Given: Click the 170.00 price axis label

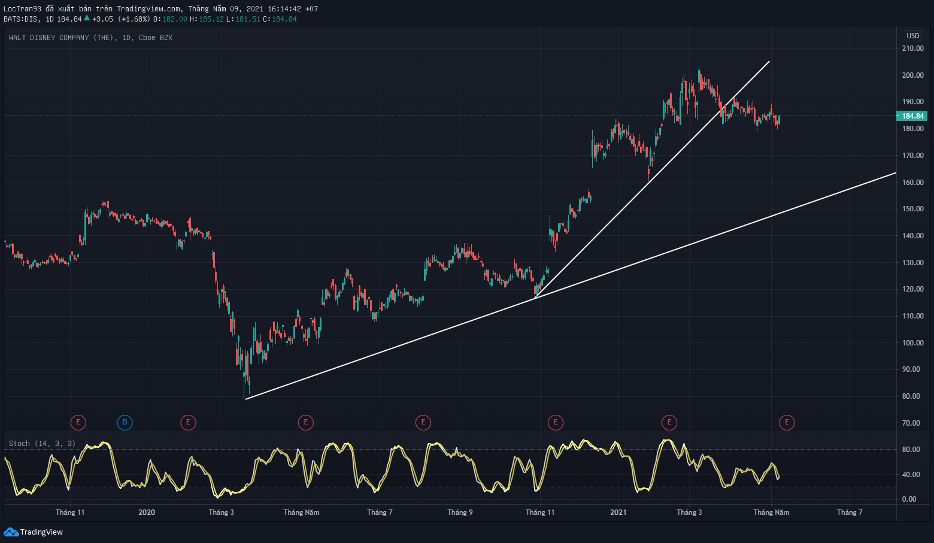Looking at the screenshot, I should point(912,156).
